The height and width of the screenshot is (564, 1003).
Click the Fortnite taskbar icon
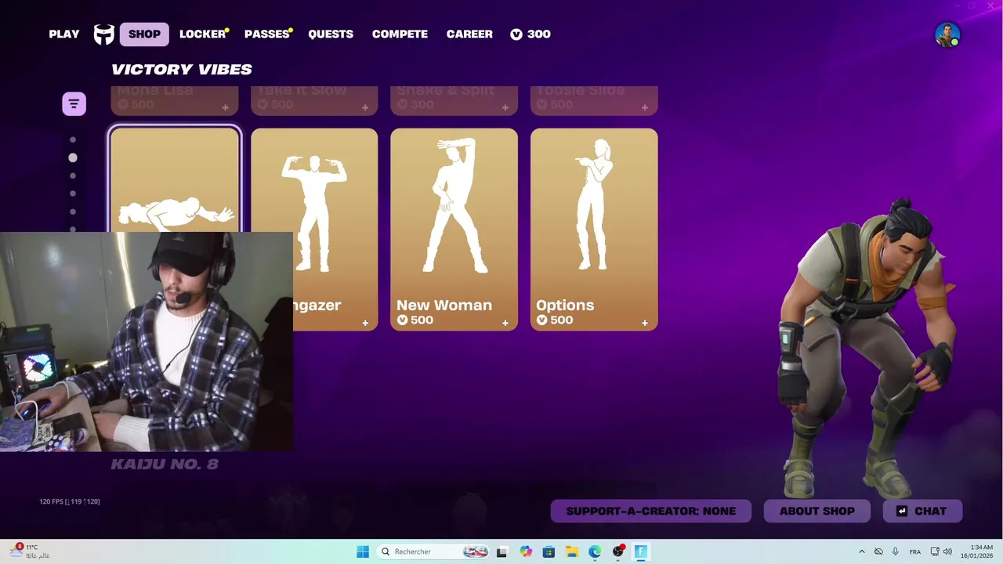(x=641, y=551)
